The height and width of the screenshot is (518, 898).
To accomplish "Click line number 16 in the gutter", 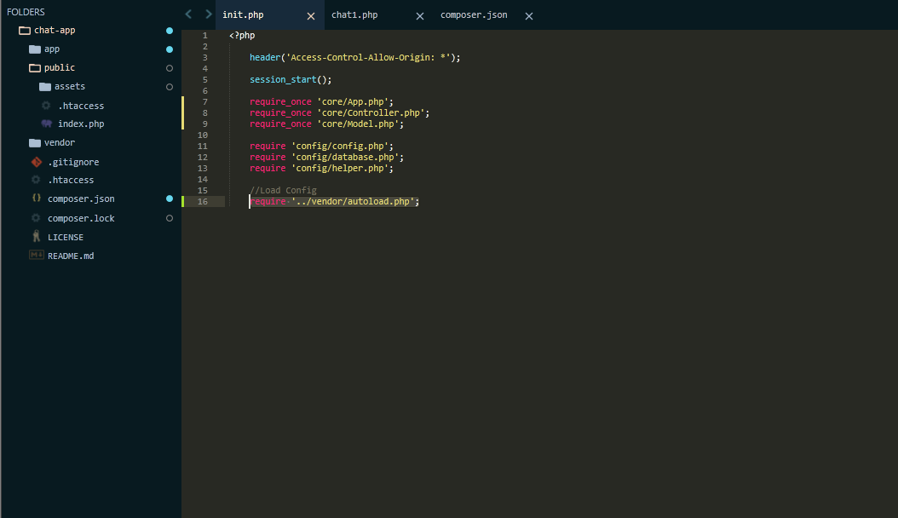I will pos(202,201).
